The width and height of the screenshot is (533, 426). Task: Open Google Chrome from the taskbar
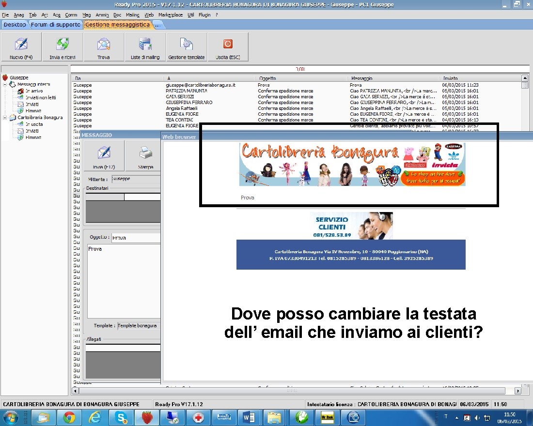pyautogui.click(x=69, y=417)
